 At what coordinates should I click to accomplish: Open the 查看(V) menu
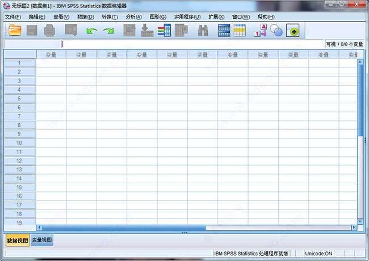click(x=61, y=17)
